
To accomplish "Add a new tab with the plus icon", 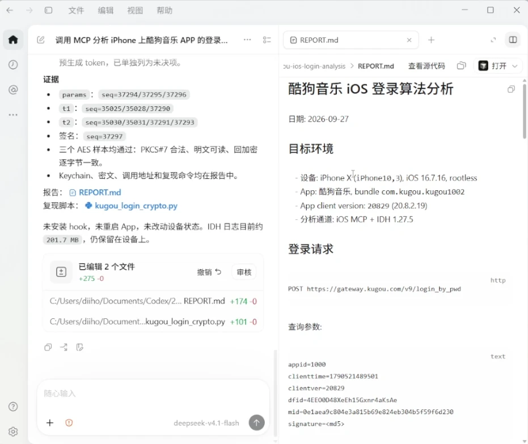I will point(432,40).
